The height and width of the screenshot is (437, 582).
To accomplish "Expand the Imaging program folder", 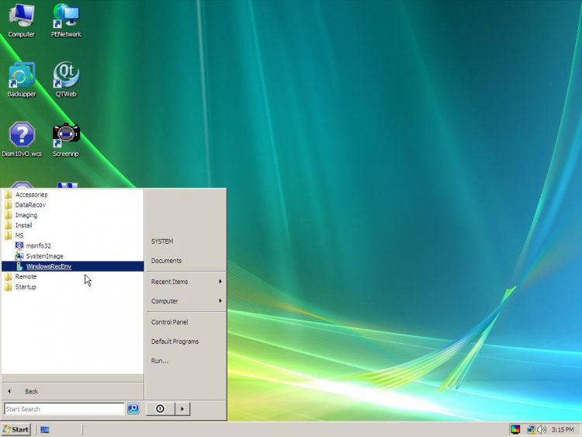I will coord(26,215).
